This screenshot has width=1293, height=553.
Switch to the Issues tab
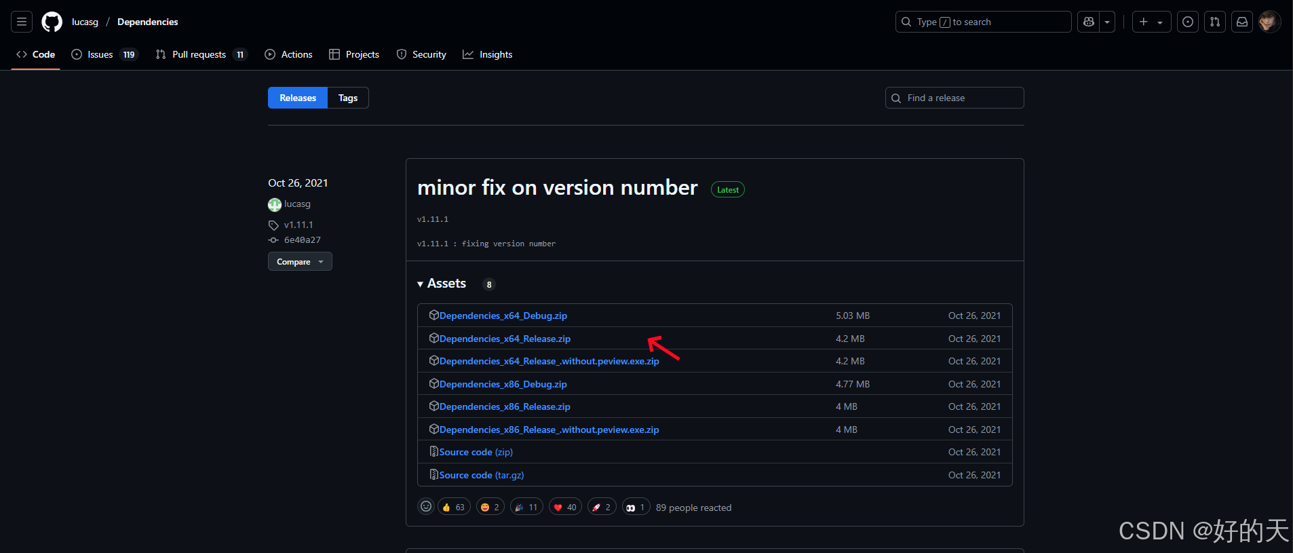[104, 54]
